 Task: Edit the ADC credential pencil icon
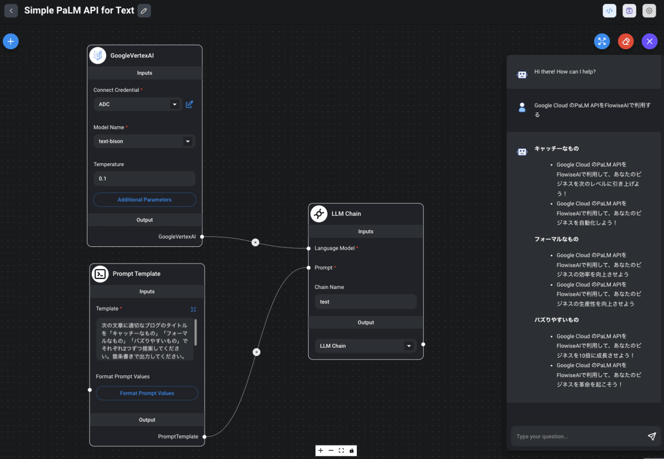pyautogui.click(x=189, y=104)
